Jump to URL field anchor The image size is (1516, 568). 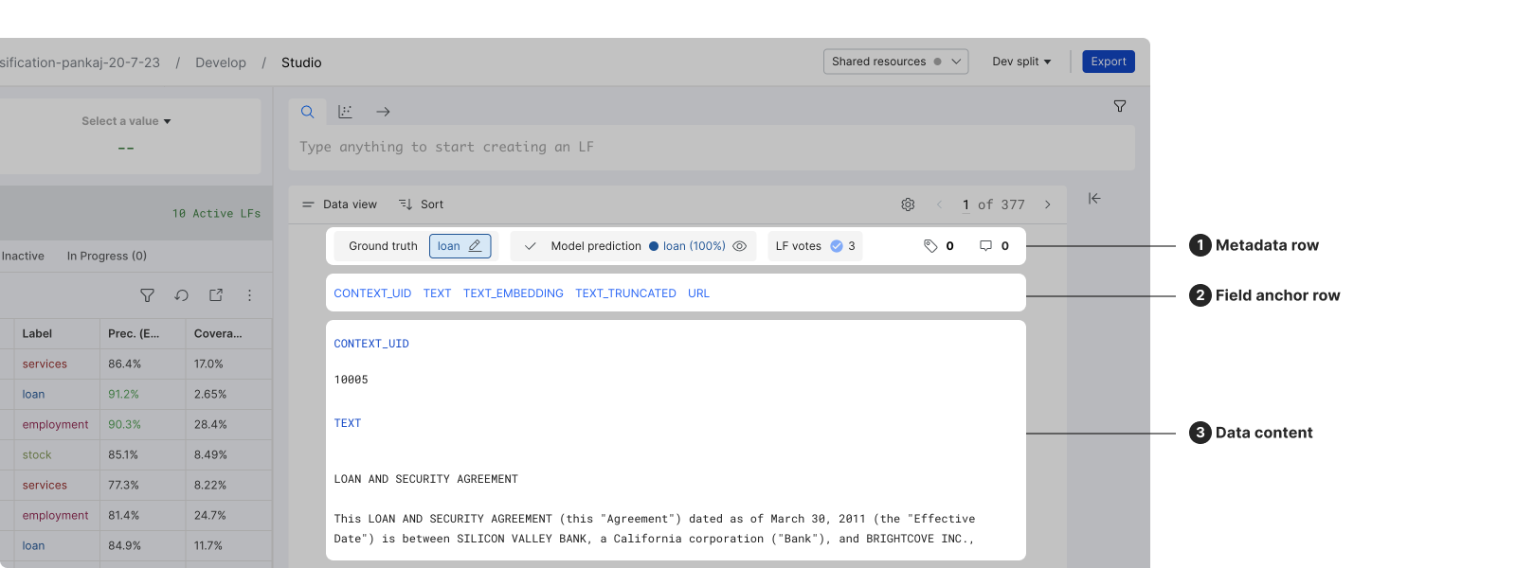pos(698,293)
